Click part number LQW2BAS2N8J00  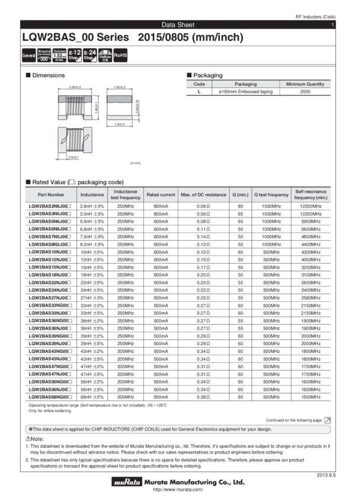pos(50,206)
